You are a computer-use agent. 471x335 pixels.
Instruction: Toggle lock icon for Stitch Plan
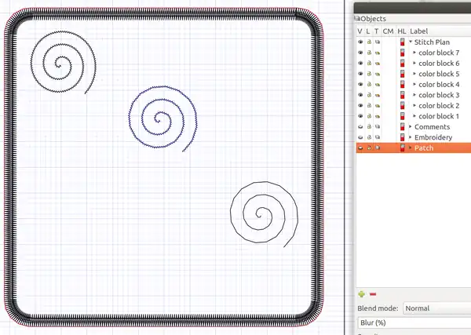369,42
